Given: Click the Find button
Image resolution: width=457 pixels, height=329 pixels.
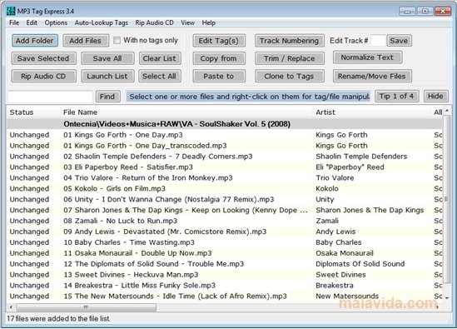Looking at the screenshot, I should pyautogui.click(x=107, y=97).
